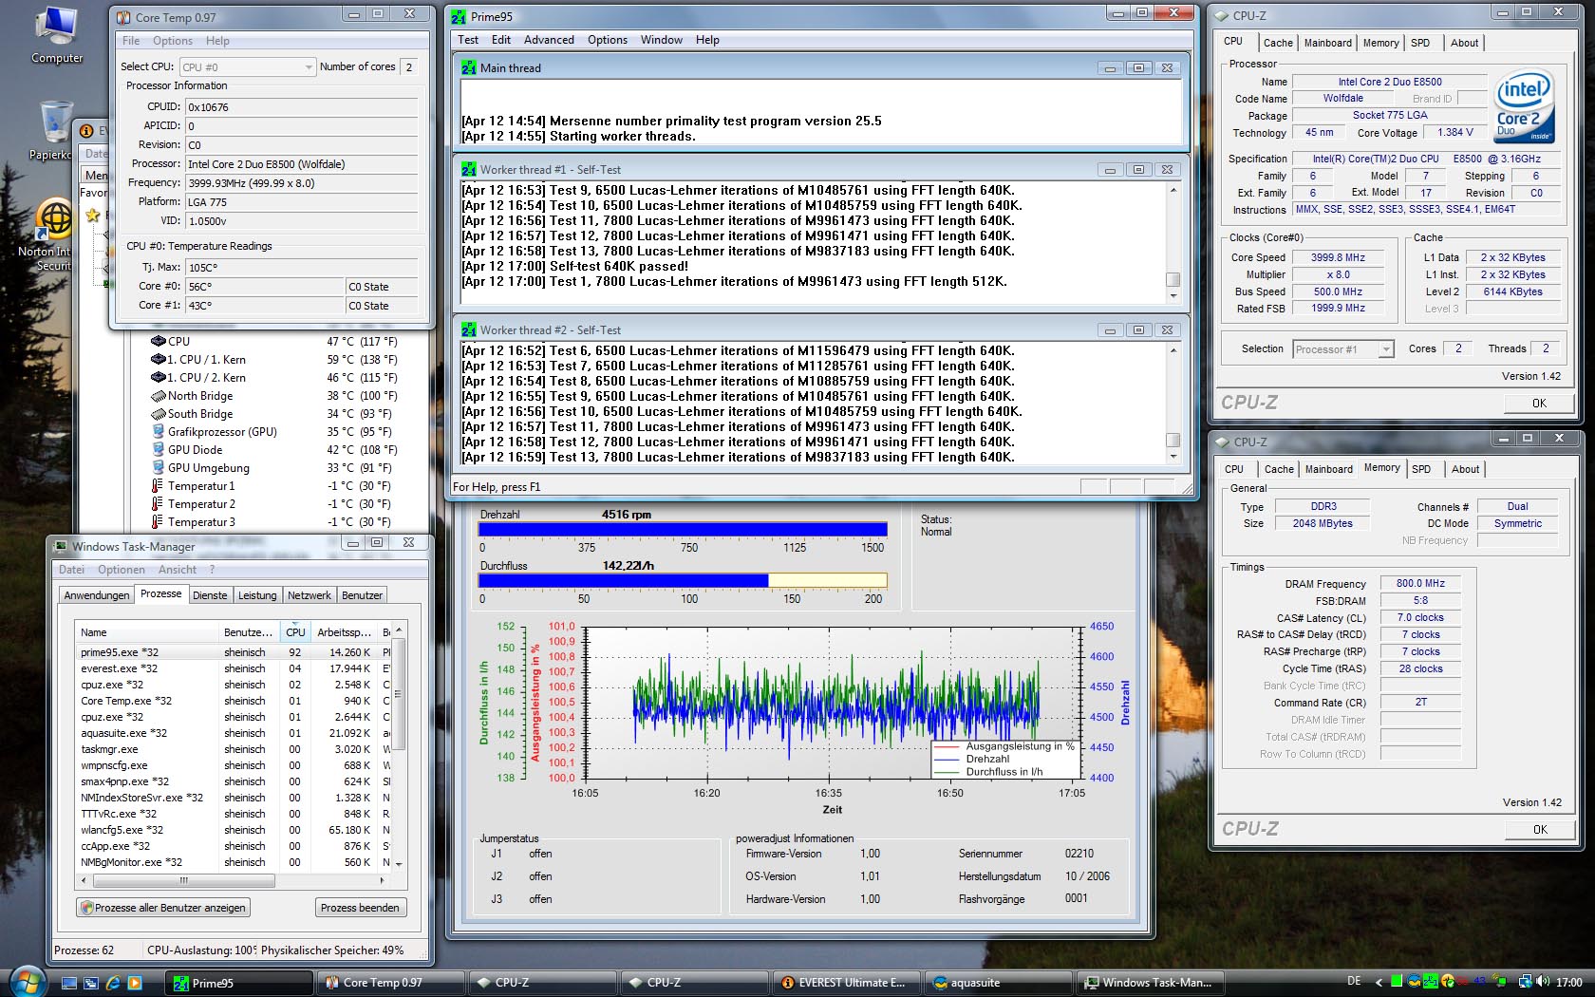This screenshot has height=997, width=1595.
Task: Open the Advanced menu in Prime95
Action: pos(549,40)
